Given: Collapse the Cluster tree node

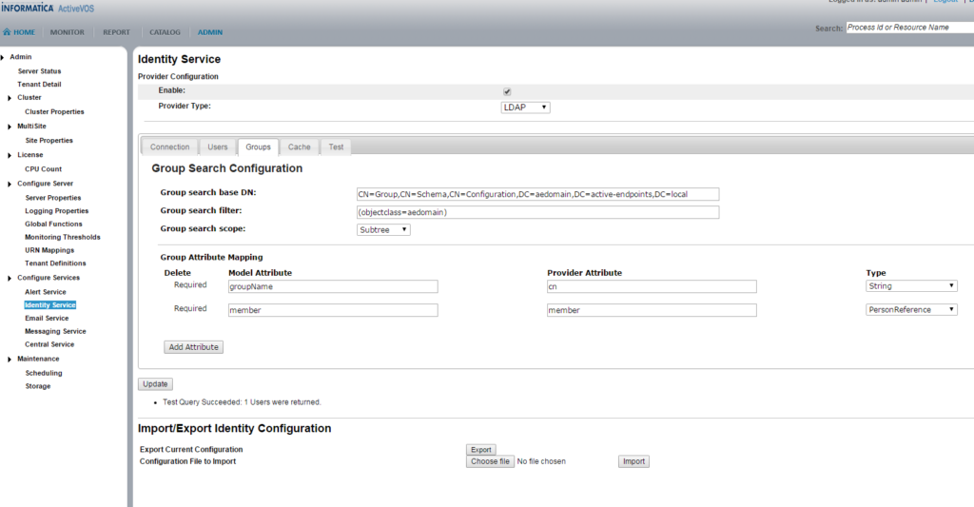Looking at the screenshot, I should 10,98.
